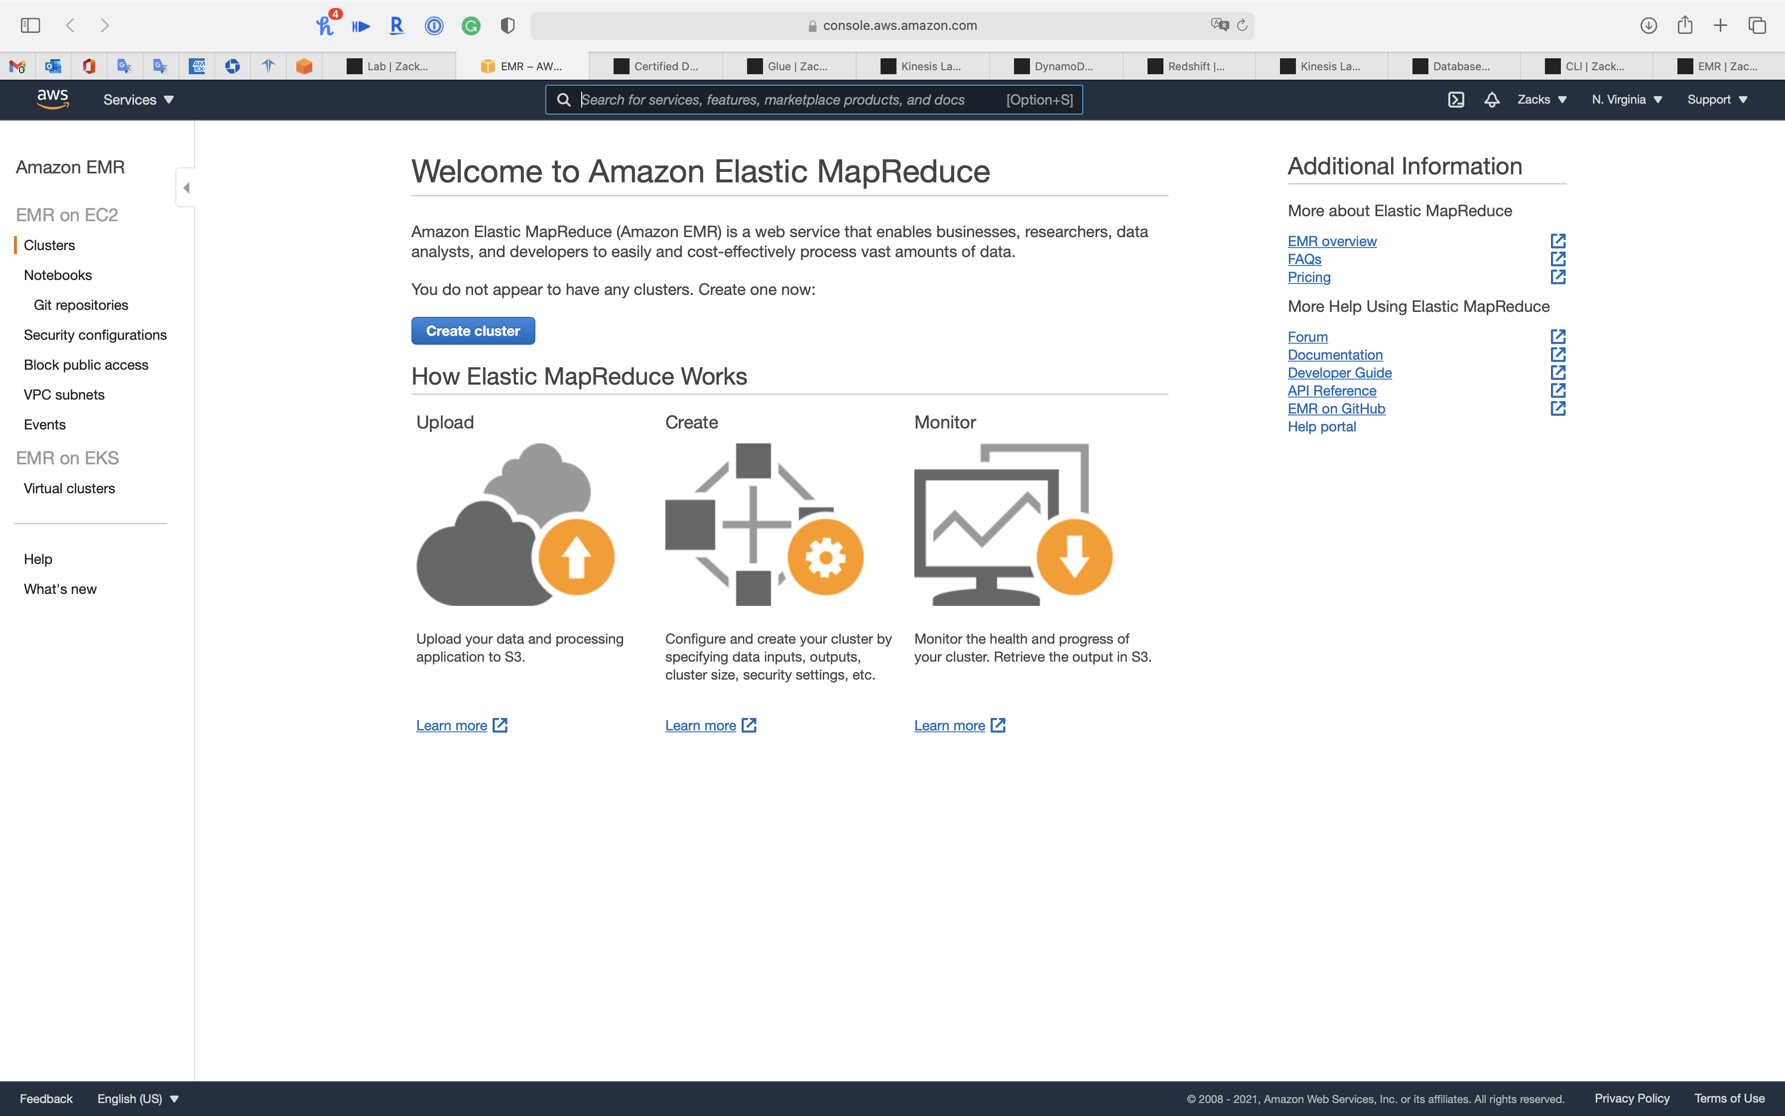The height and width of the screenshot is (1116, 1785).
Task: Open the Gmail bookmark icon
Action: click(x=17, y=66)
